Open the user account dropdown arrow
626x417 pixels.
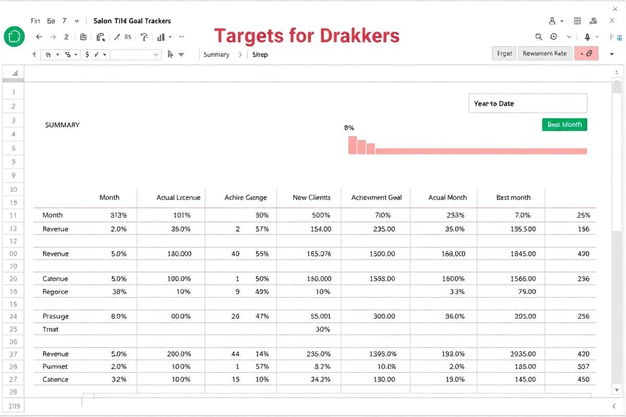tap(562, 21)
